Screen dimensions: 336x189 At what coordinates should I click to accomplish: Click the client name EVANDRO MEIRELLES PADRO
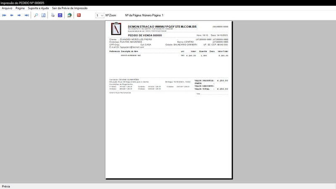136,39
